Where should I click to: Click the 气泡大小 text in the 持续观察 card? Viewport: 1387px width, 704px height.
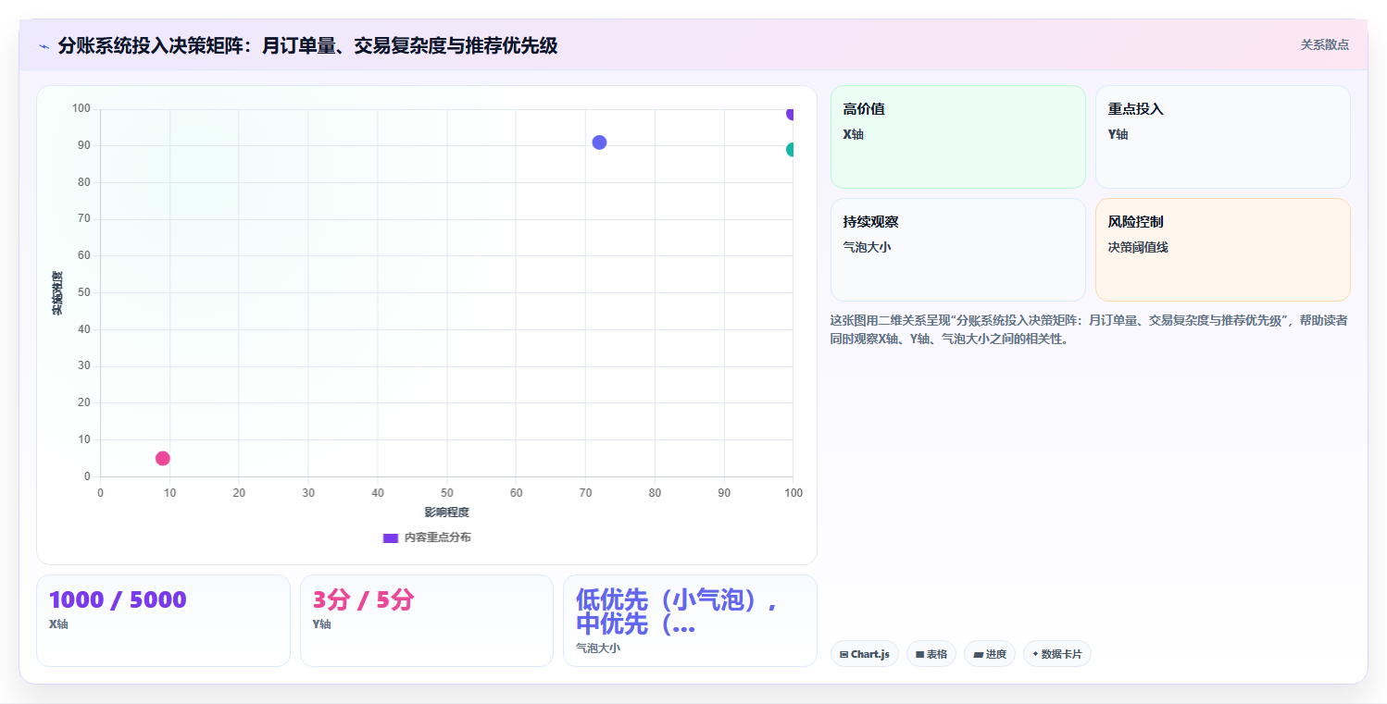[x=867, y=247]
